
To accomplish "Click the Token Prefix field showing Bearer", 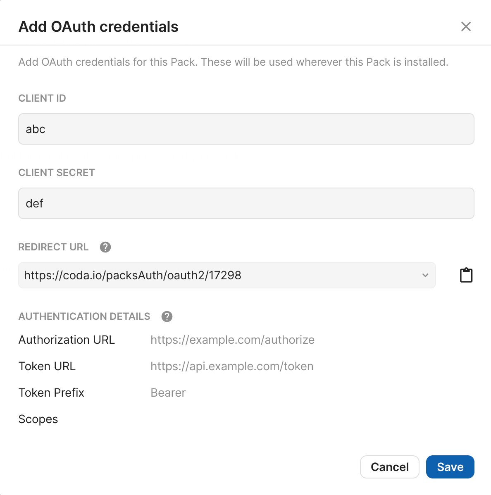I will 168,393.
